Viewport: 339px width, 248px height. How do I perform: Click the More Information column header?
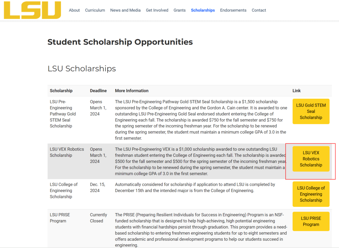132,91
